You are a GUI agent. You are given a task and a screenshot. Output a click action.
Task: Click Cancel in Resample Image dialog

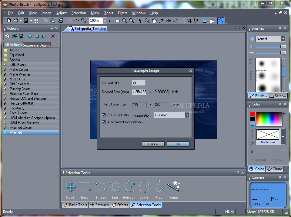(x=153, y=144)
